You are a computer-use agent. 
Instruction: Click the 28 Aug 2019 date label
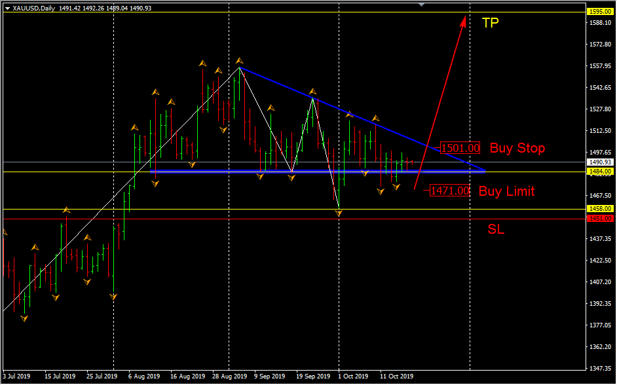[x=230, y=376]
